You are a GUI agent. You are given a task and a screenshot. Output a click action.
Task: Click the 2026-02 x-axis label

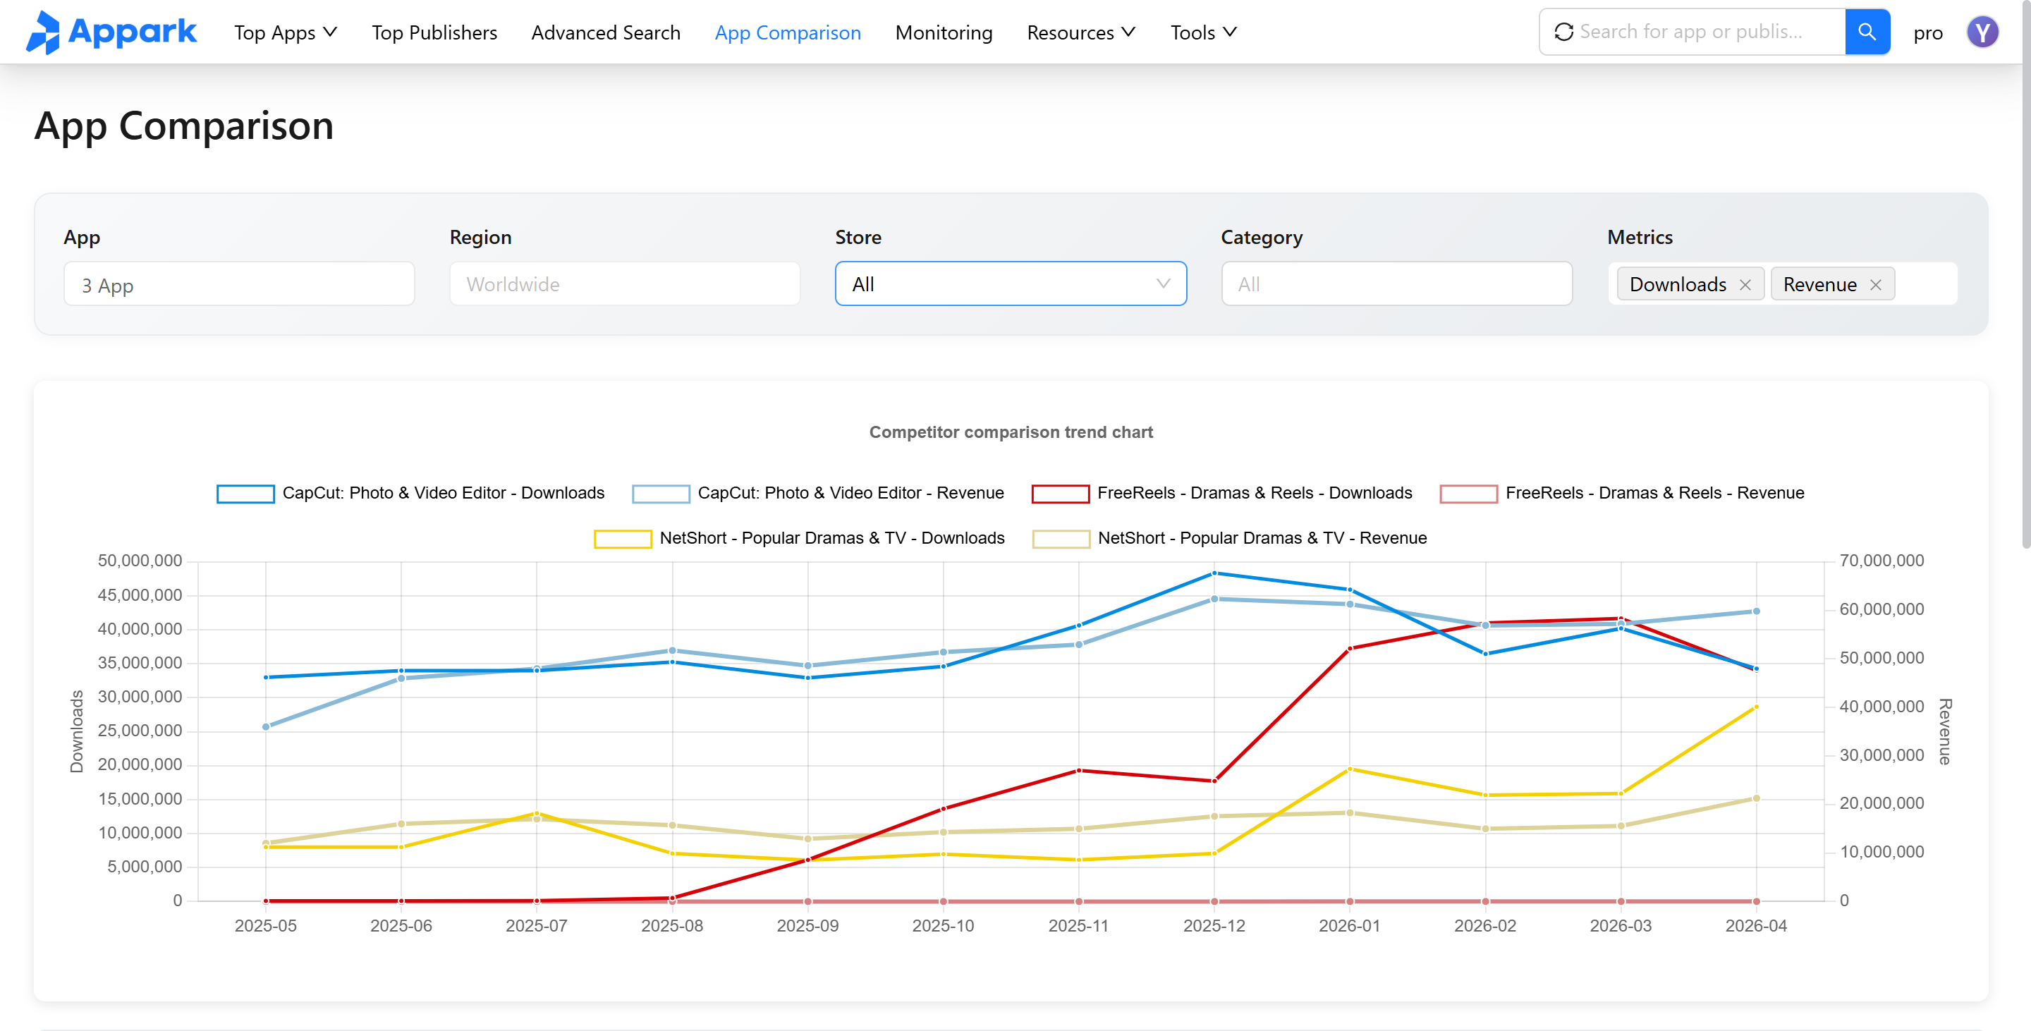[1485, 926]
